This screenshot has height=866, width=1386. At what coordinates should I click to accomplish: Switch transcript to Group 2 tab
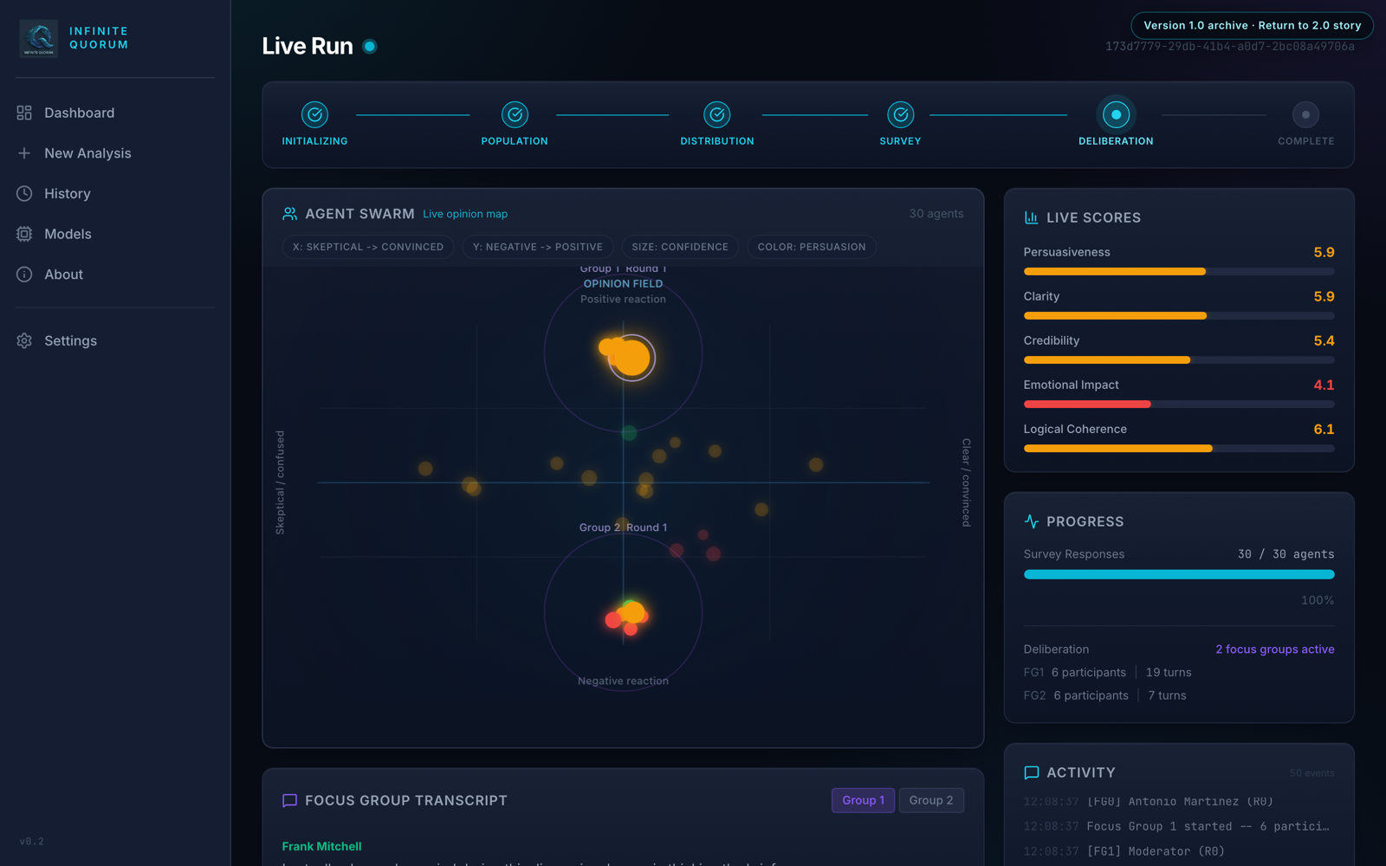931,800
